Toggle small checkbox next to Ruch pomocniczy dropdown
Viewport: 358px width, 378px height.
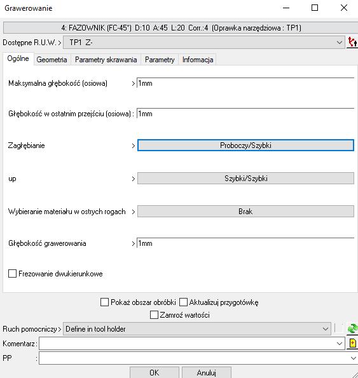coord(339,328)
